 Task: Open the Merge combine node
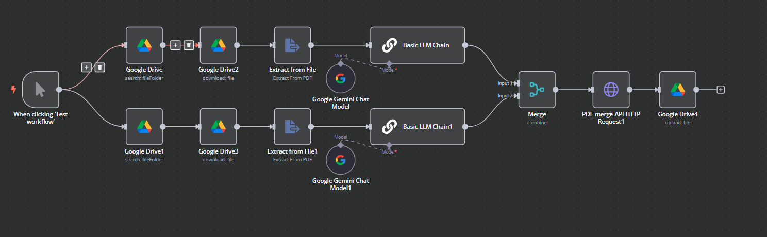537,90
